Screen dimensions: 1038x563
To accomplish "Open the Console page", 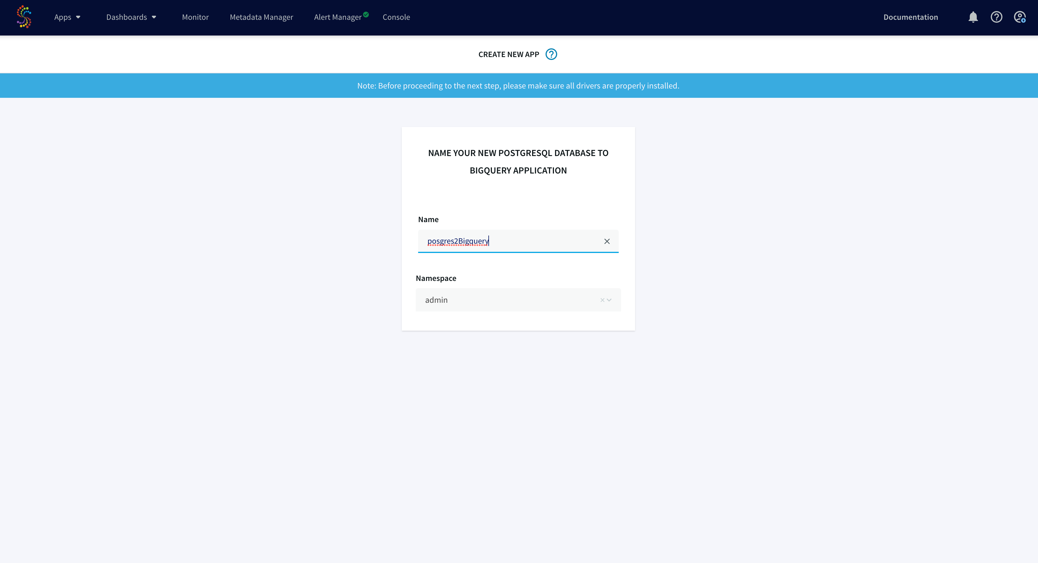I will [x=396, y=17].
